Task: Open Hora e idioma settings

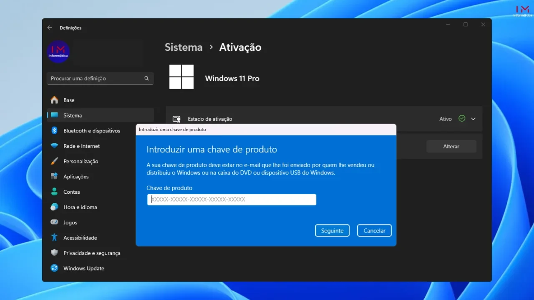Action: coord(100,207)
